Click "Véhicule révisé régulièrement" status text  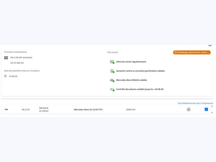(131, 62)
